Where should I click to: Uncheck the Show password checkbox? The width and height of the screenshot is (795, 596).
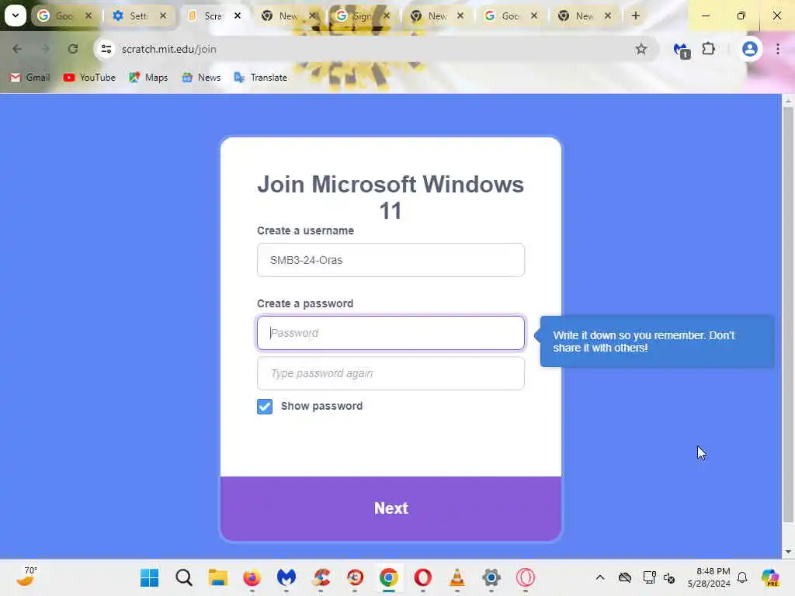coord(265,406)
